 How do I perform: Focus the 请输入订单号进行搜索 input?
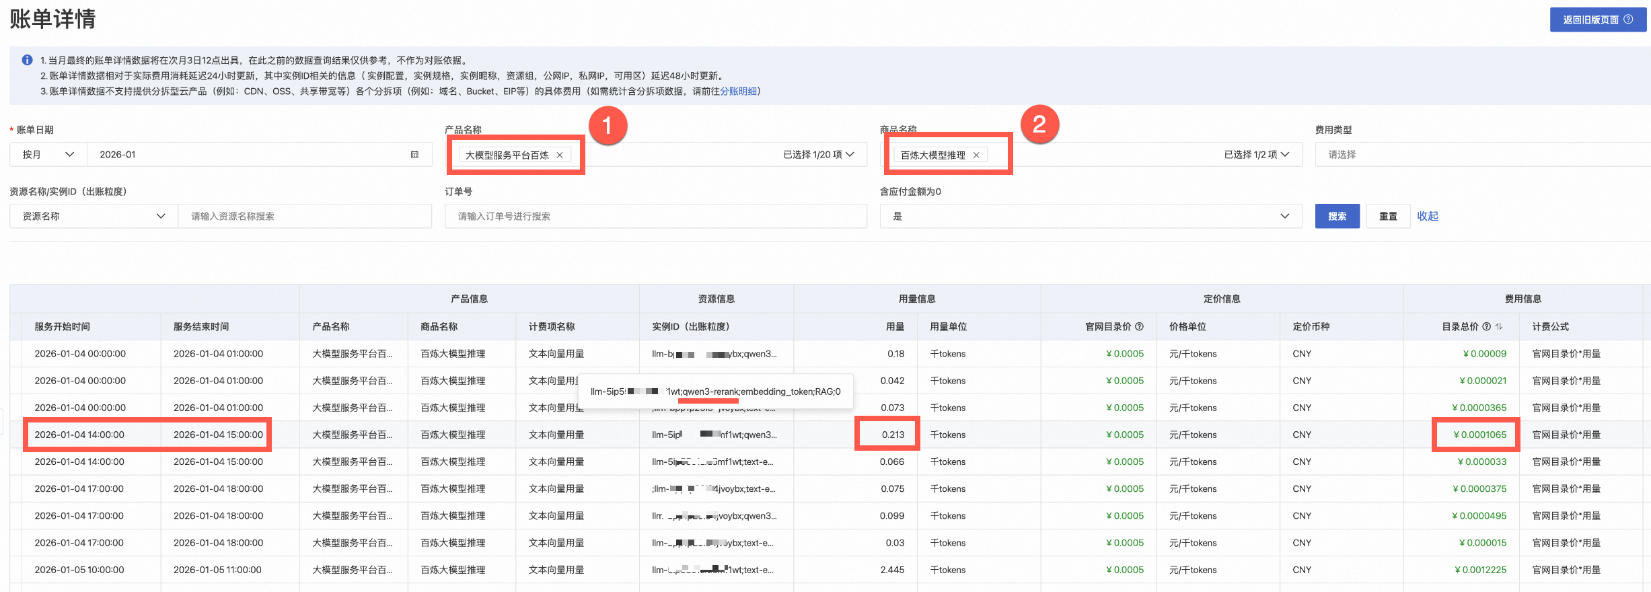point(656,216)
